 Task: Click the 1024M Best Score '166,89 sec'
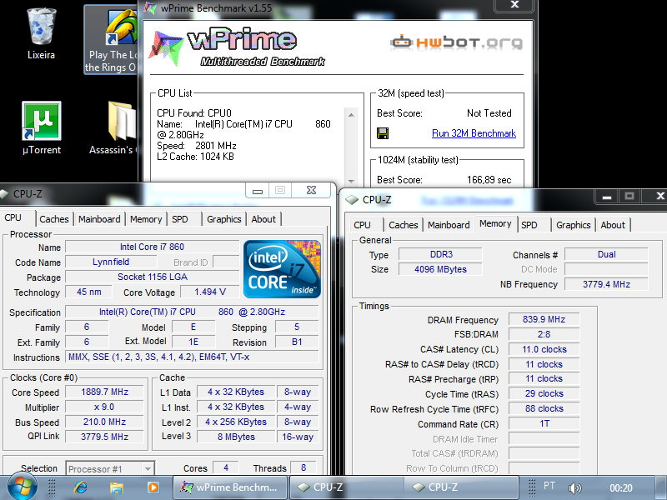[x=489, y=180]
